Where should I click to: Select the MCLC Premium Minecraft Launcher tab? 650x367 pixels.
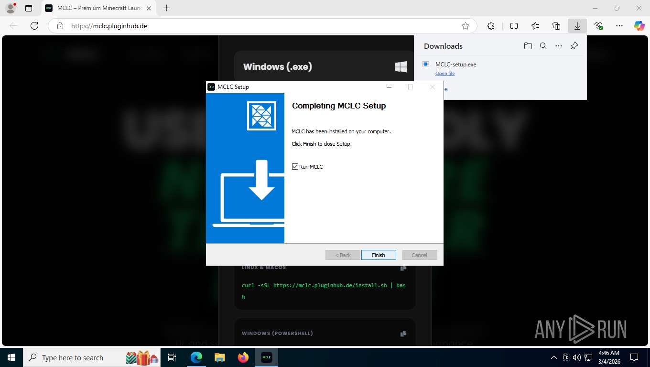pyautogui.click(x=99, y=8)
